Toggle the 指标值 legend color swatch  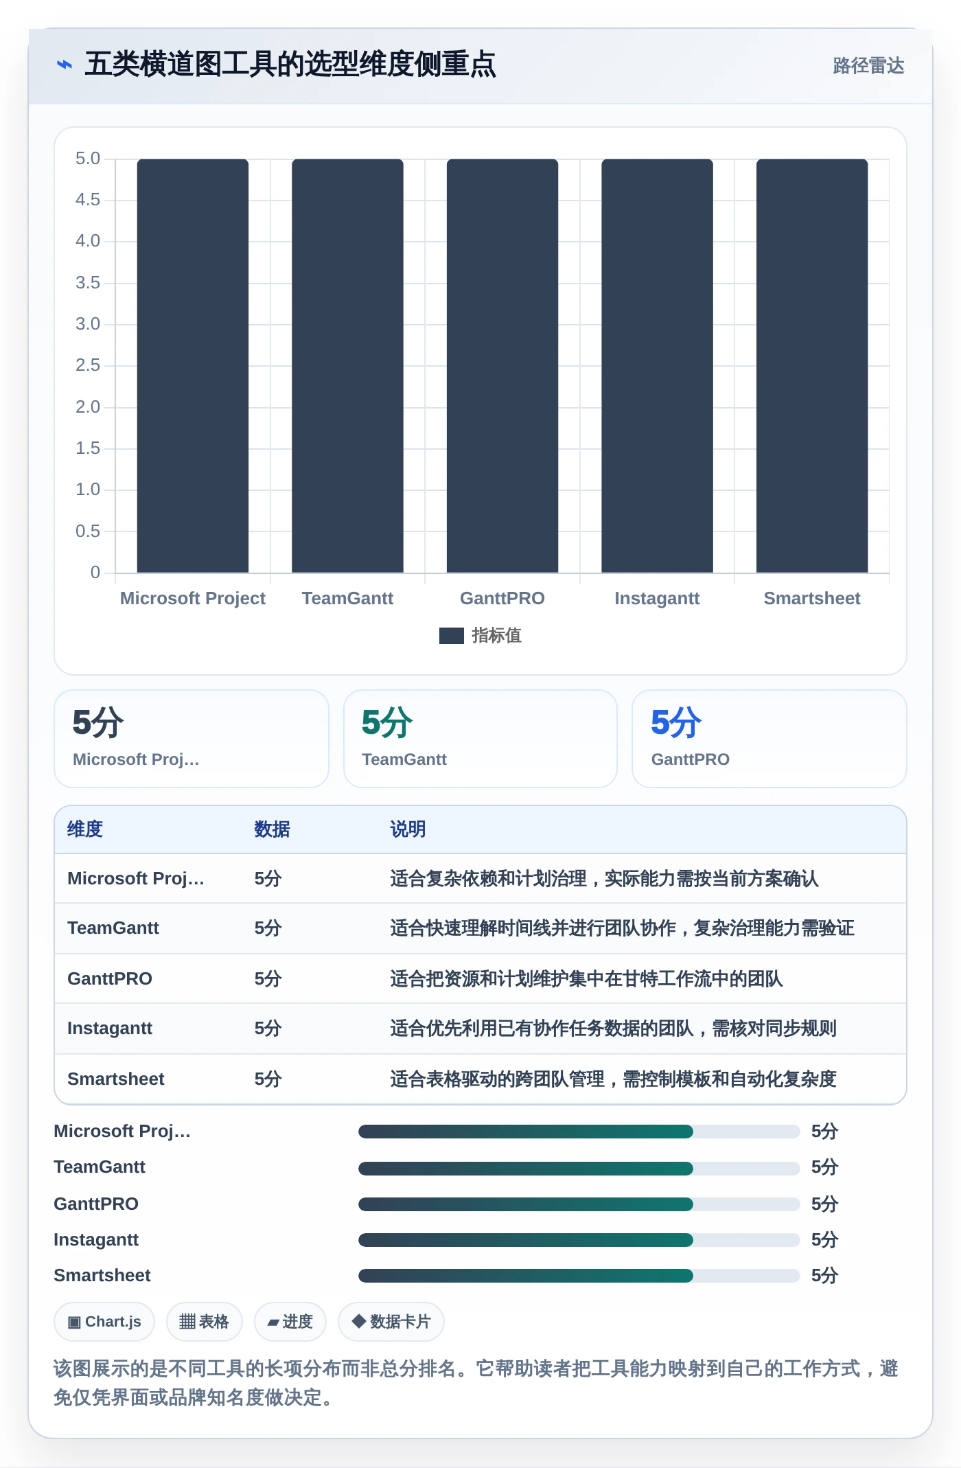[x=452, y=636]
